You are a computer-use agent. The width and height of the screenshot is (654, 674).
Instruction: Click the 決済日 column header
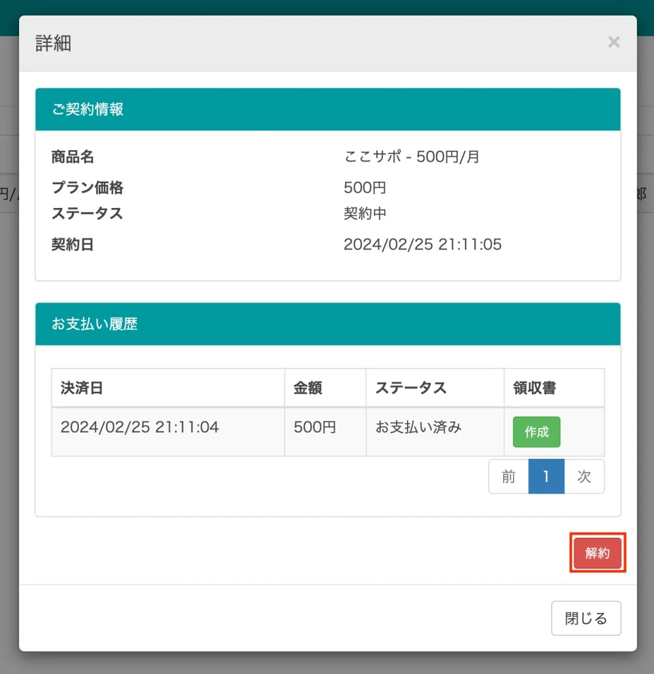pos(82,388)
